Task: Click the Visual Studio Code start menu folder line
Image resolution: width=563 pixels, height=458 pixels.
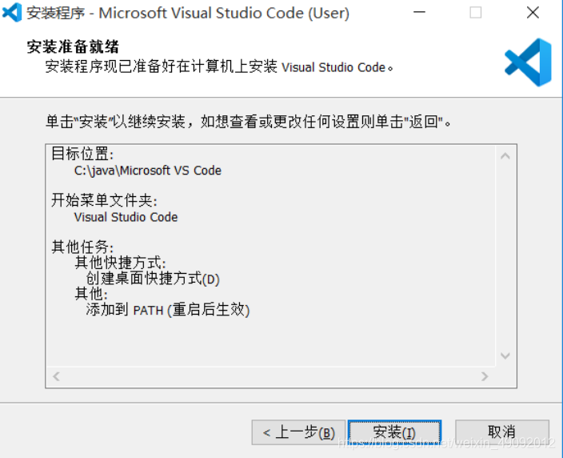Action: click(x=126, y=217)
